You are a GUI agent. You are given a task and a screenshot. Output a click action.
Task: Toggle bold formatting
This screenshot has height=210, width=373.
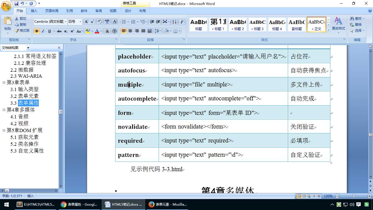click(37, 31)
